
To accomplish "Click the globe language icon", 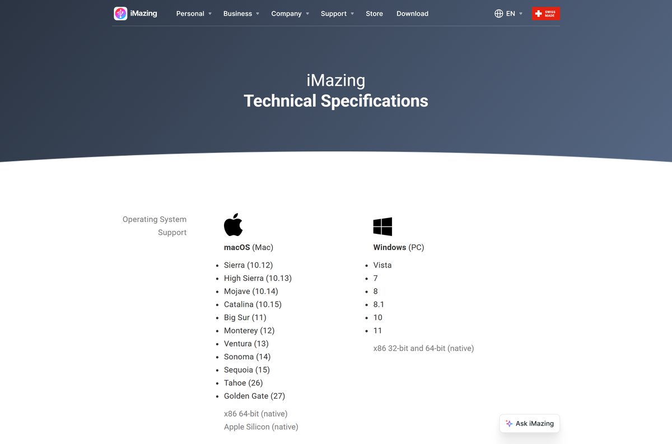I will point(498,13).
